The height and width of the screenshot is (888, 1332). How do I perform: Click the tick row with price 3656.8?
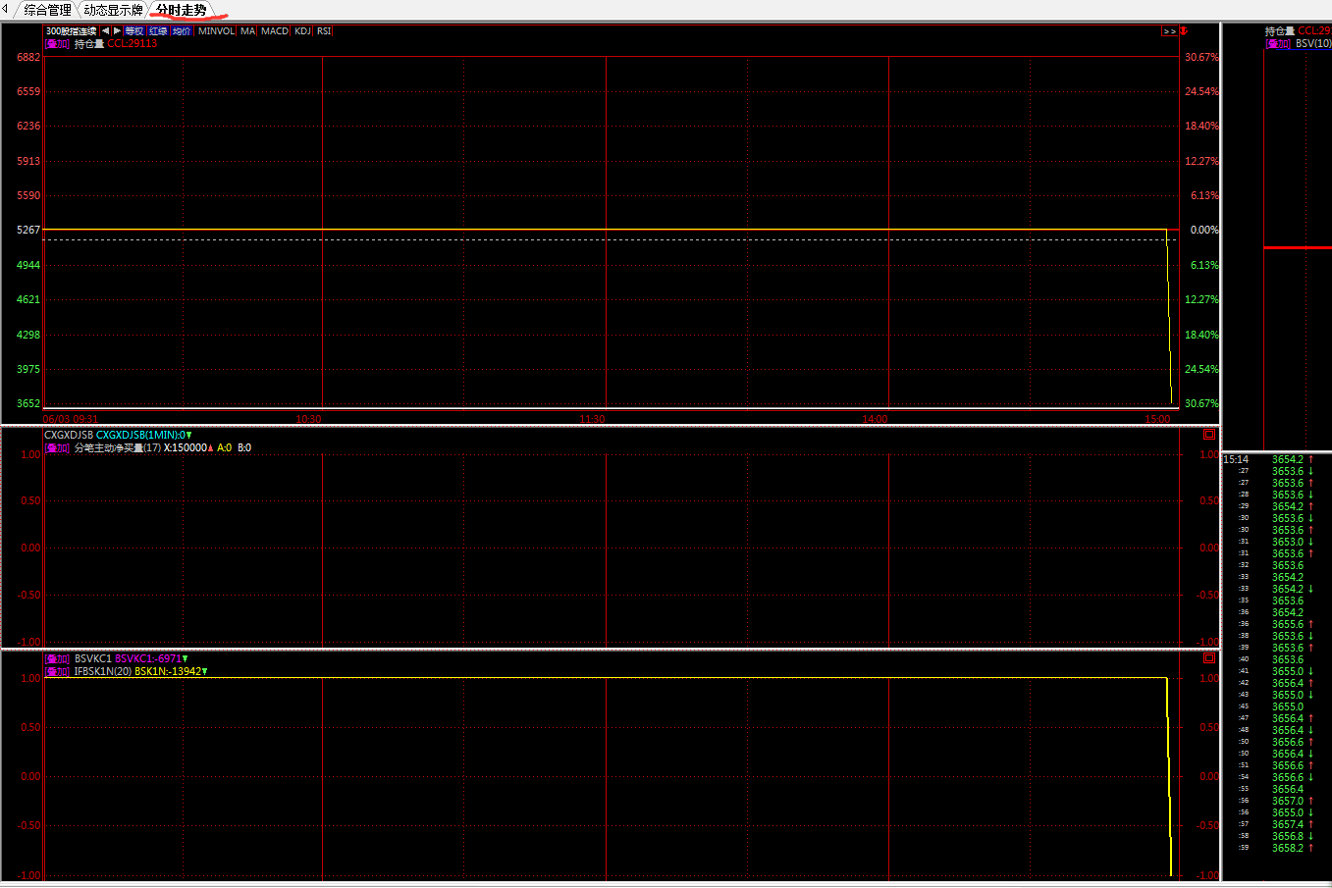click(1276, 836)
